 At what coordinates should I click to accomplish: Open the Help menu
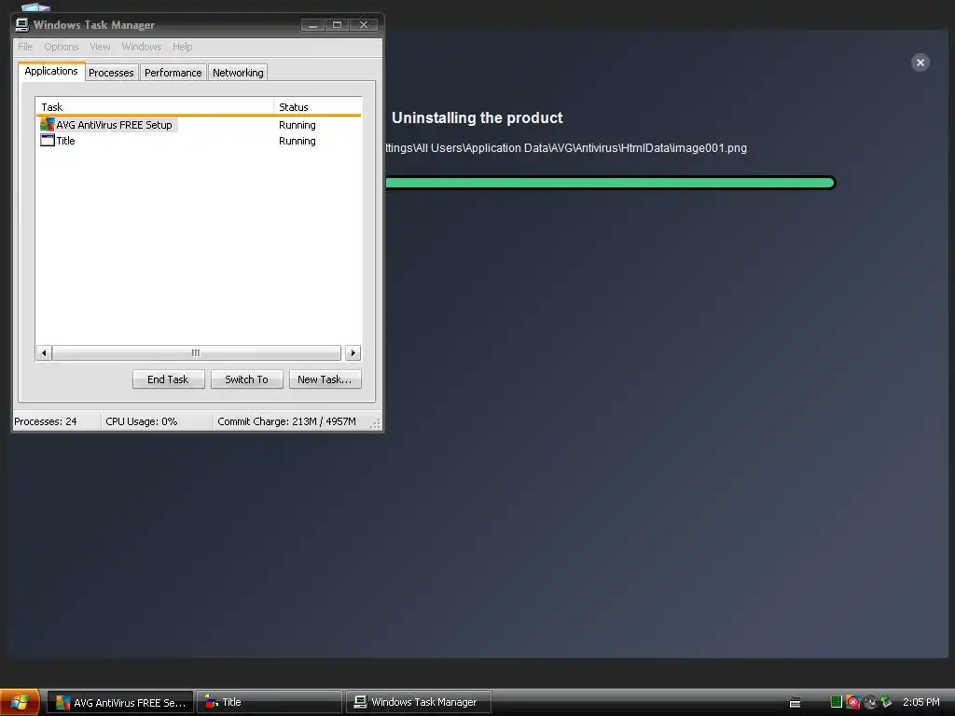[x=182, y=47]
